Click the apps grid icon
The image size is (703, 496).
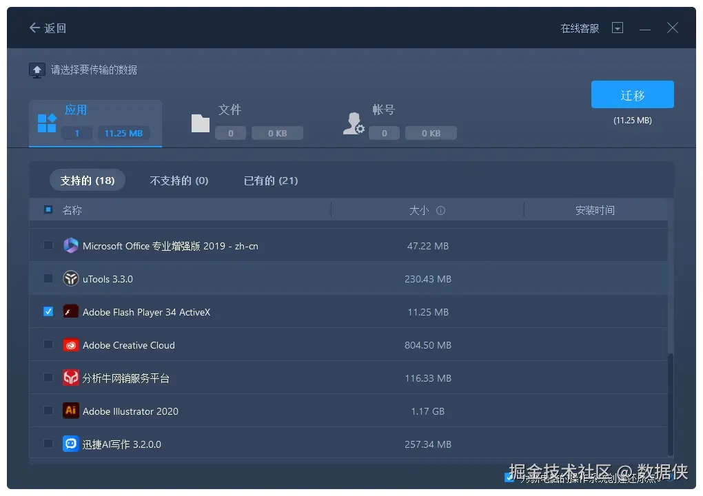pyautogui.click(x=47, y=123)
